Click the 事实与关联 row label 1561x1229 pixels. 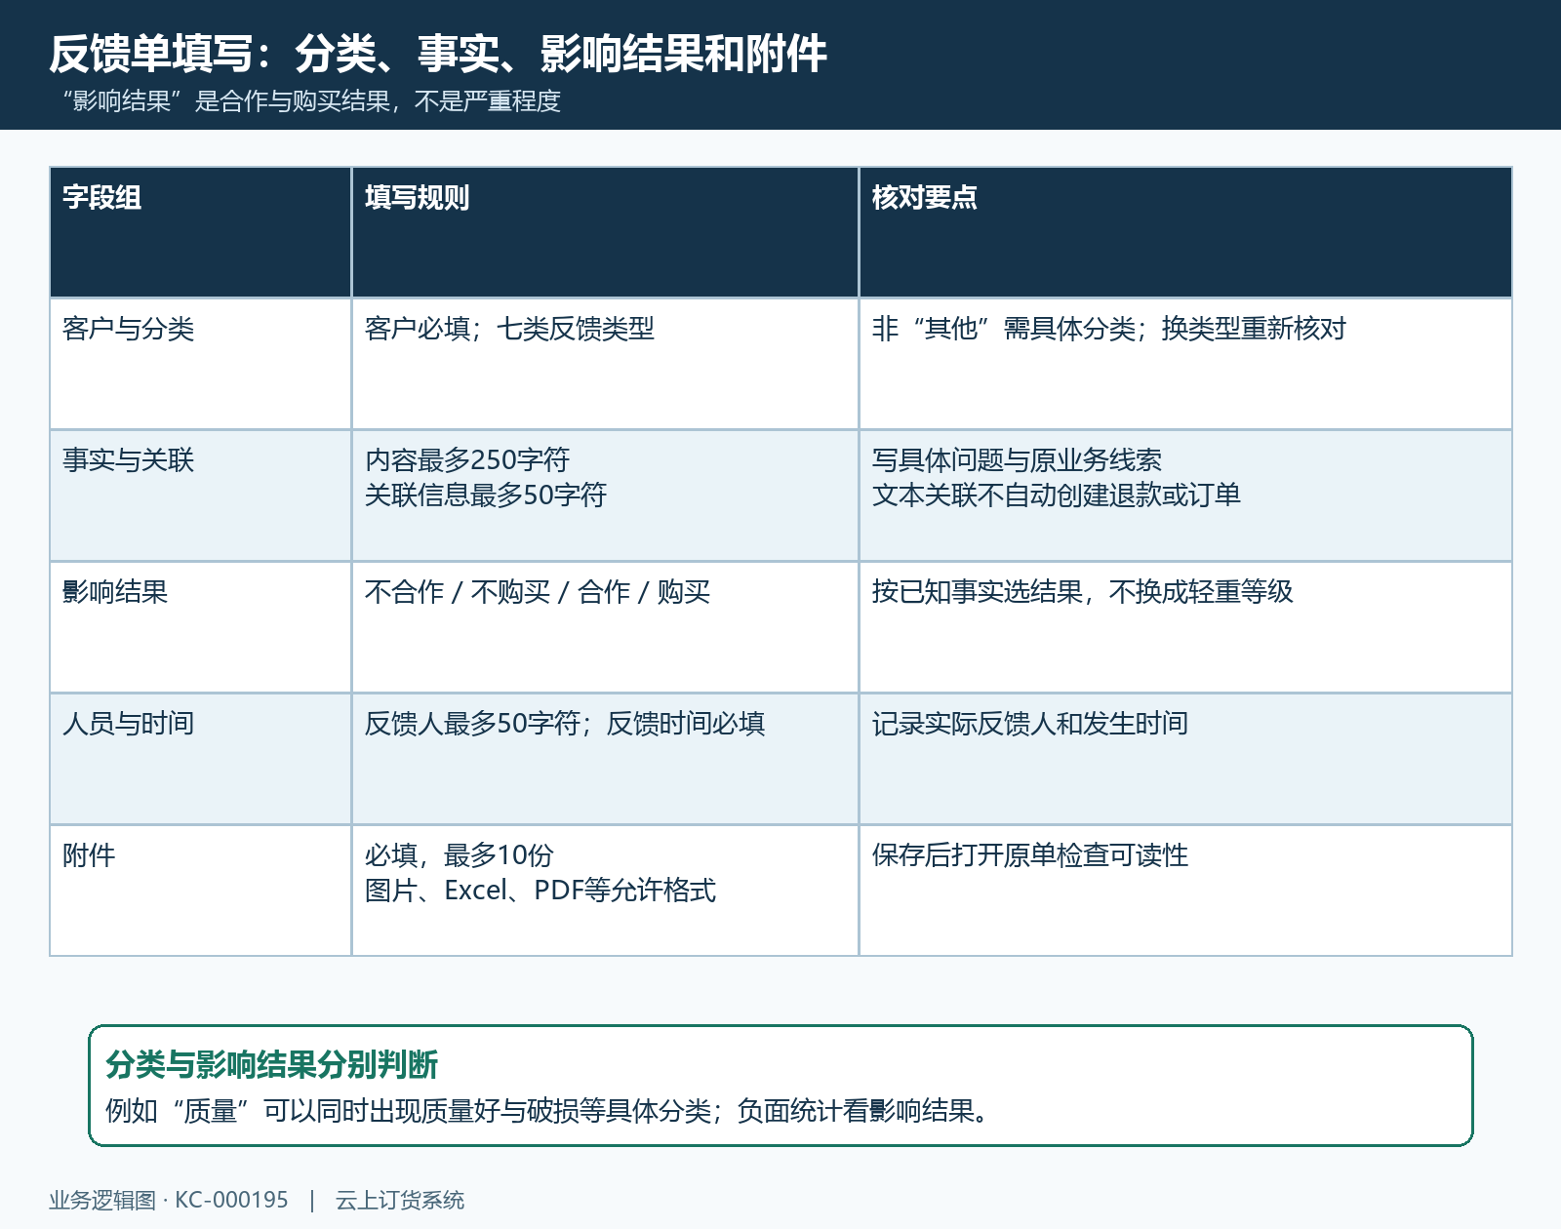click(129, 460)
